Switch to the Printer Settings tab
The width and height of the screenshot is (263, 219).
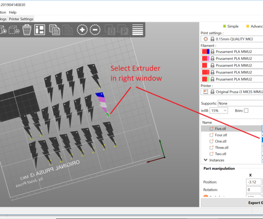(21, 19)
